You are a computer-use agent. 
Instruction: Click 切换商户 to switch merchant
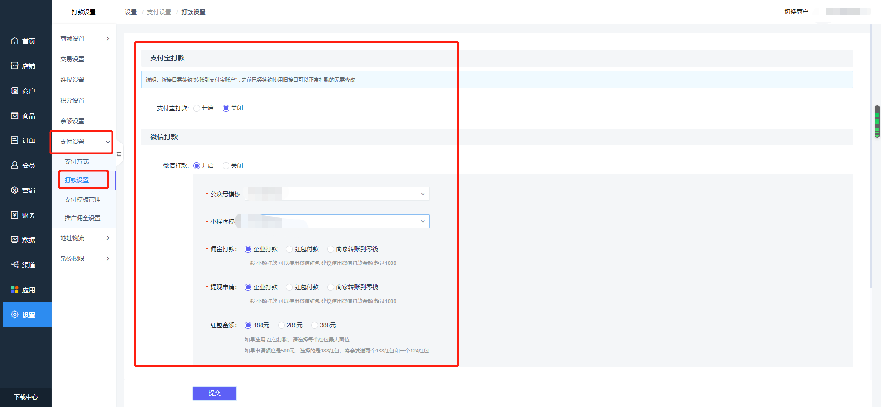(x=796, y=11)
